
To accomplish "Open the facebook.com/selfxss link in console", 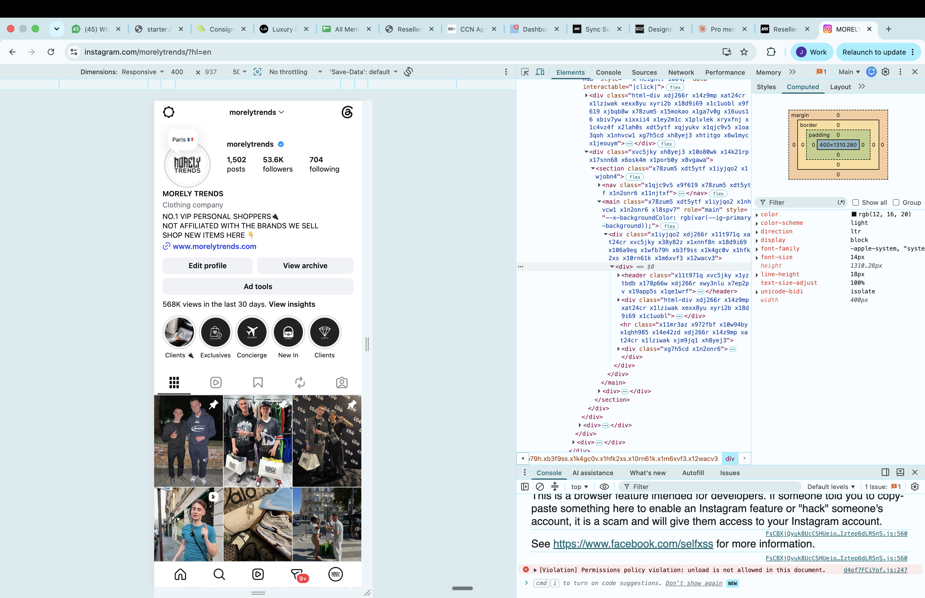I will tap(633, 544).
